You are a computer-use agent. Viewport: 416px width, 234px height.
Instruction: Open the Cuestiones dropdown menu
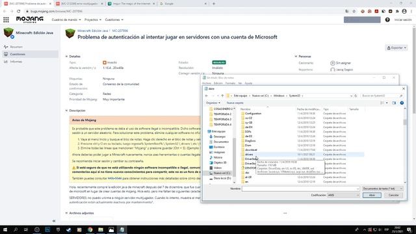(114, 19)
